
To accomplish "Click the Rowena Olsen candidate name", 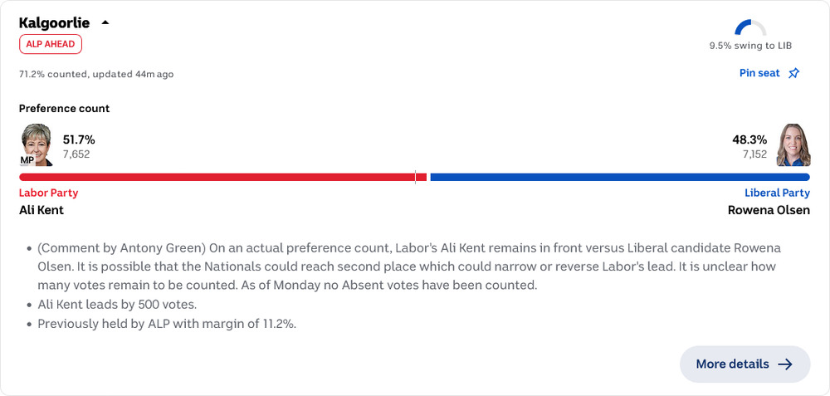I will point(769,210).
